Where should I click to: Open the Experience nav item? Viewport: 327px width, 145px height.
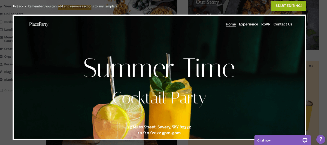[x=249, y=24]
